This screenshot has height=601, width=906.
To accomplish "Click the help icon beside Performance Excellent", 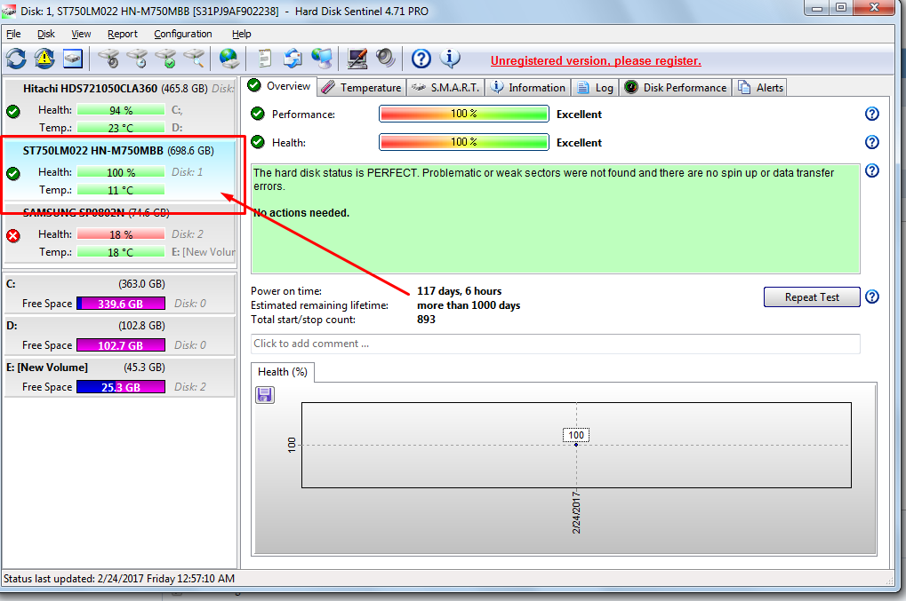I will click(872, 114).
